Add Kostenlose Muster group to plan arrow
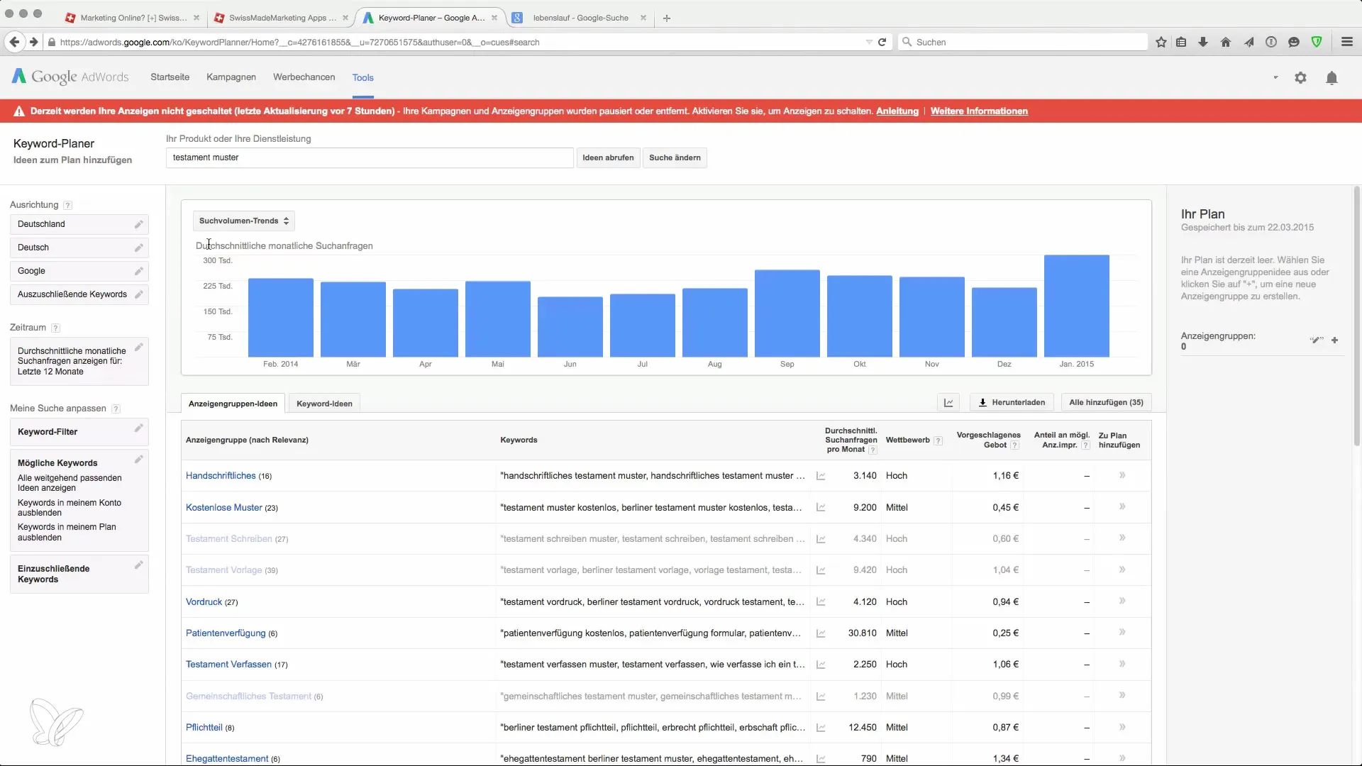Screen dimensions: 1362x766 point(1122,507)
